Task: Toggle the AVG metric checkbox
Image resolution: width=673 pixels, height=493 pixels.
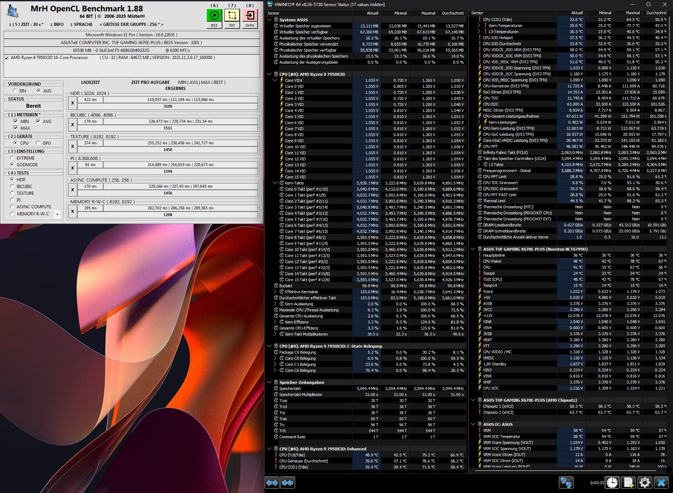Action: point(38,121)
